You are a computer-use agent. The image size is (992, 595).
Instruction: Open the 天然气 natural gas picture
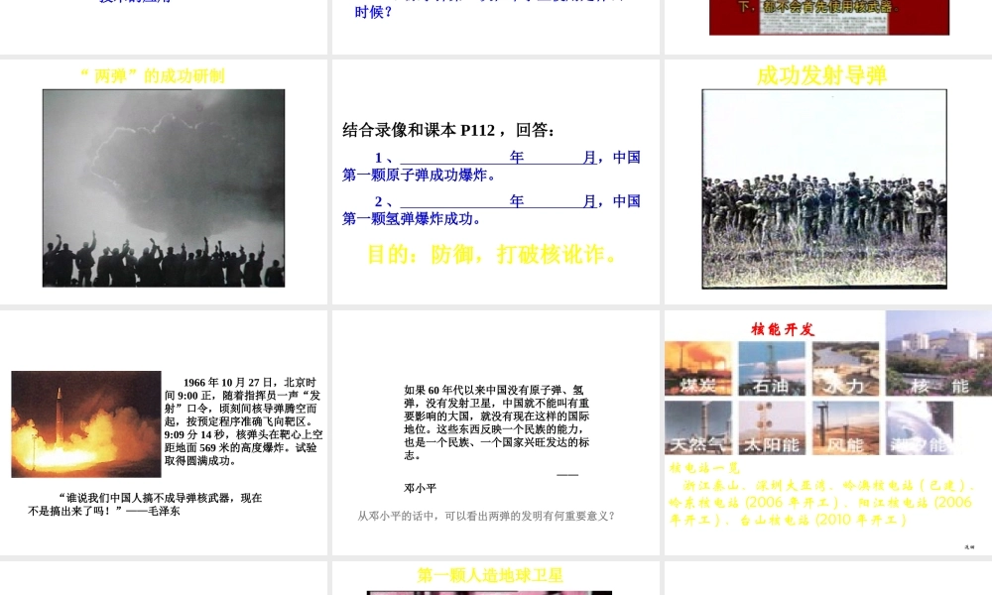[x=698, y=427]
